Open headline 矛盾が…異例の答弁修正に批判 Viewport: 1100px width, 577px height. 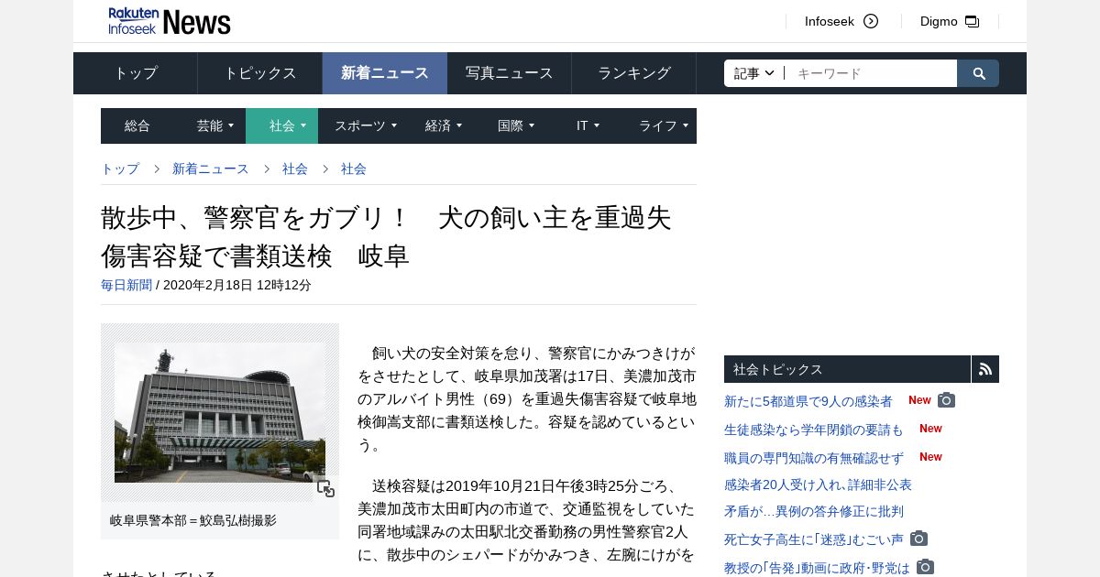814,511
